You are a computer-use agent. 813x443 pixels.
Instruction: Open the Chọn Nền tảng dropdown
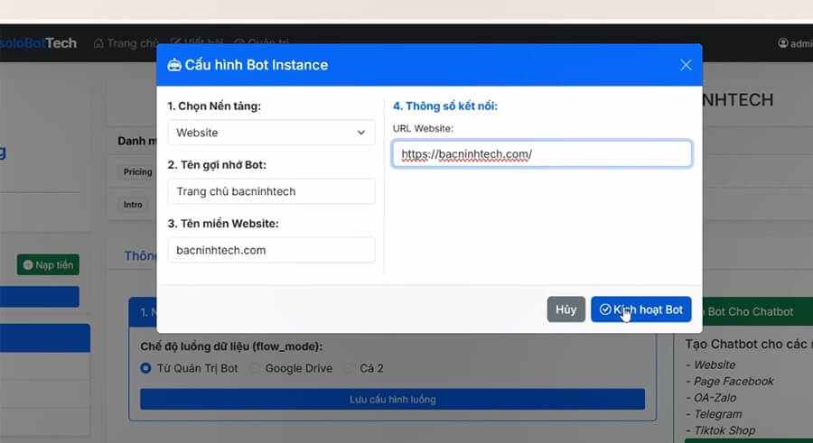click(x=271, y=133)
